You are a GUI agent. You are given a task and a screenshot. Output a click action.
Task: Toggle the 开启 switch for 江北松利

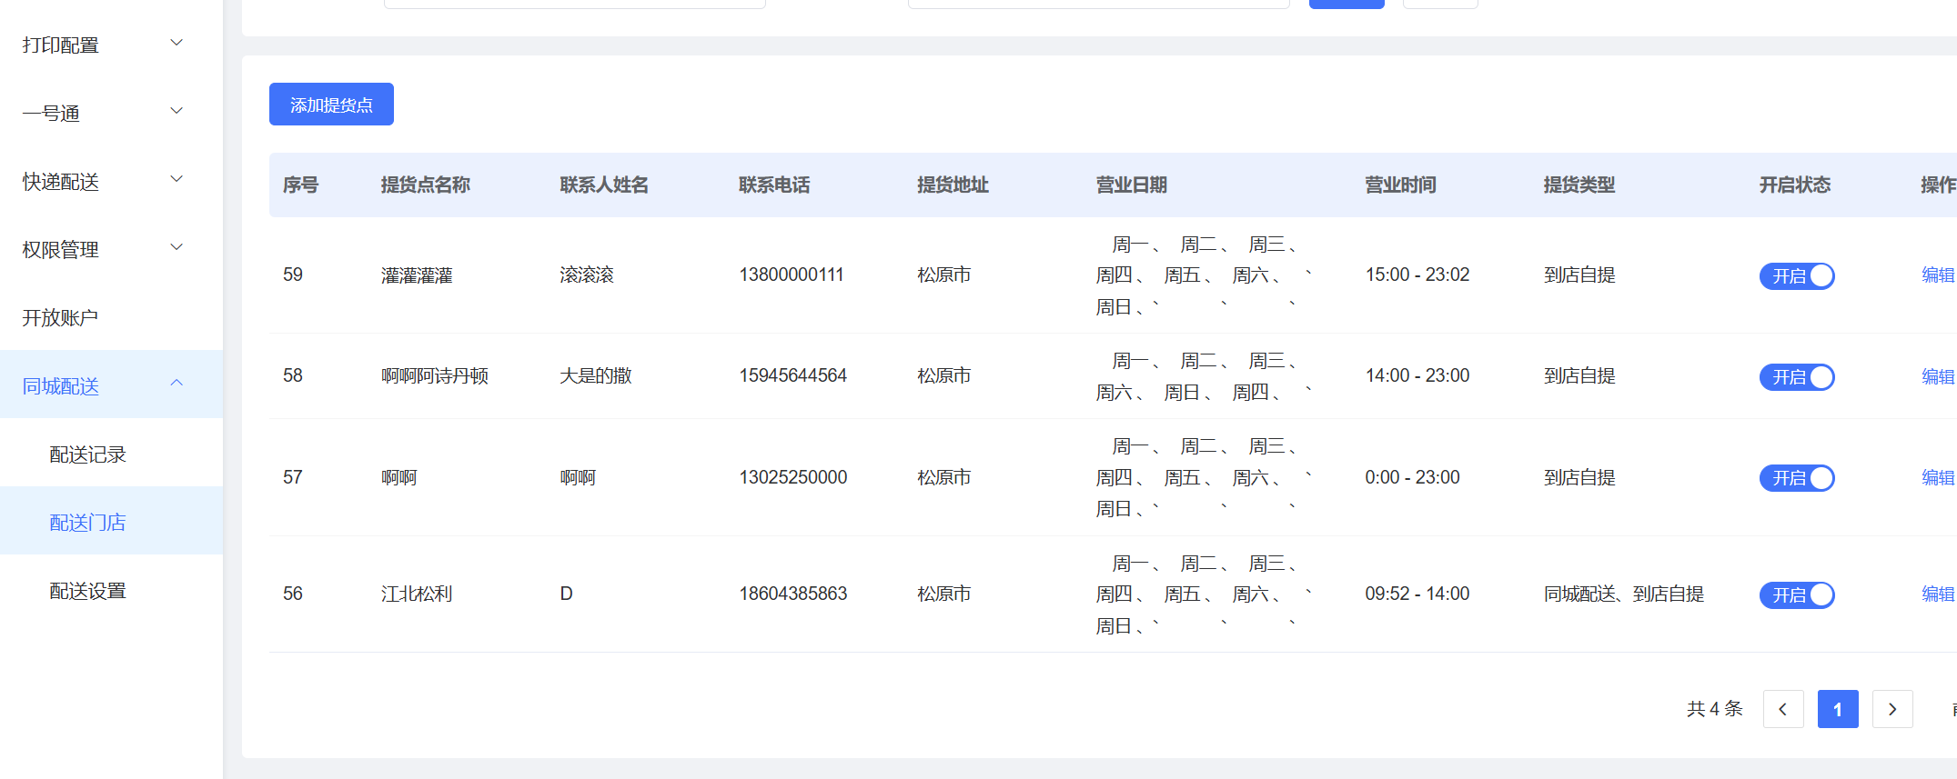pos(1796,594)
